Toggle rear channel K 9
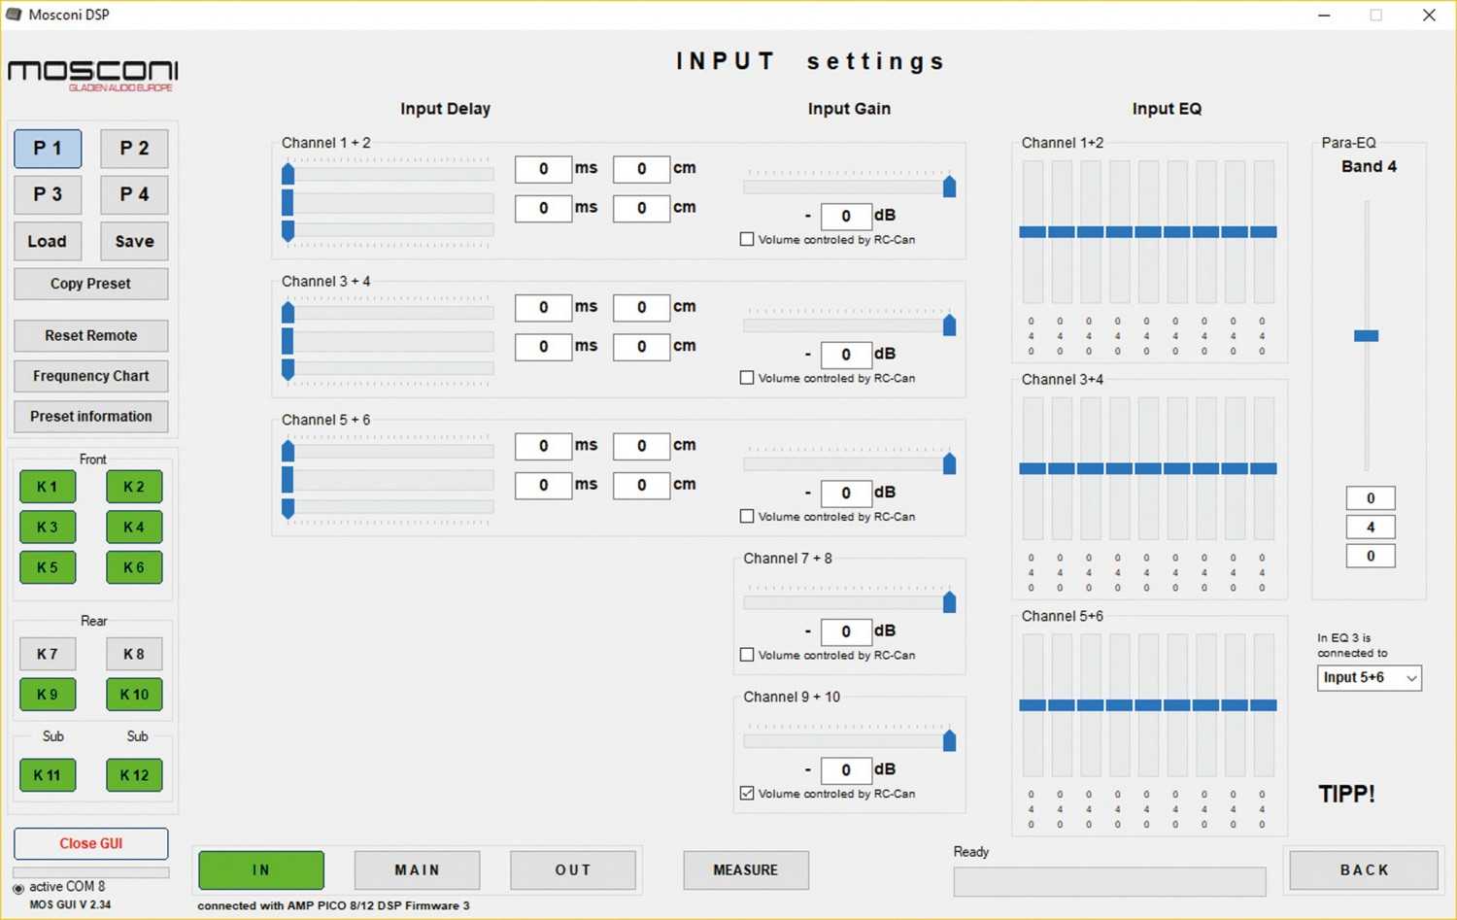The image size is (1457, 920). click(x=48, y=695)
